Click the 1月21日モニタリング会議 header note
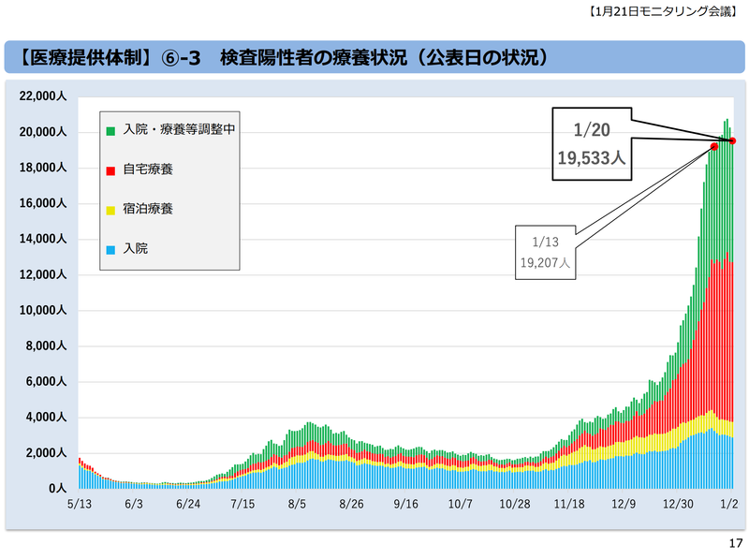Viewport: 749px width, 559px height. coord(664,12)
